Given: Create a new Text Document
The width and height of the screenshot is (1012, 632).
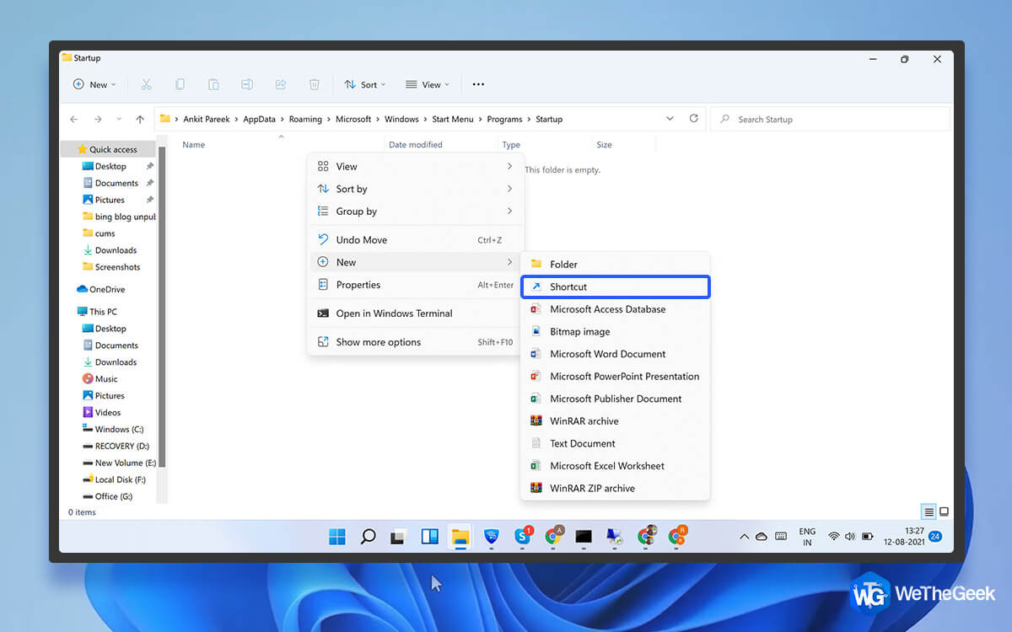Looking at the screenshot, I should click(616, 443).
